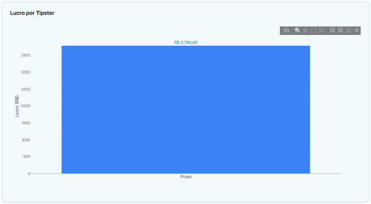The width and height of the screenshot is (371, 204).
Task: Click the 500 y-axis tick label
Action: (27, 156)
